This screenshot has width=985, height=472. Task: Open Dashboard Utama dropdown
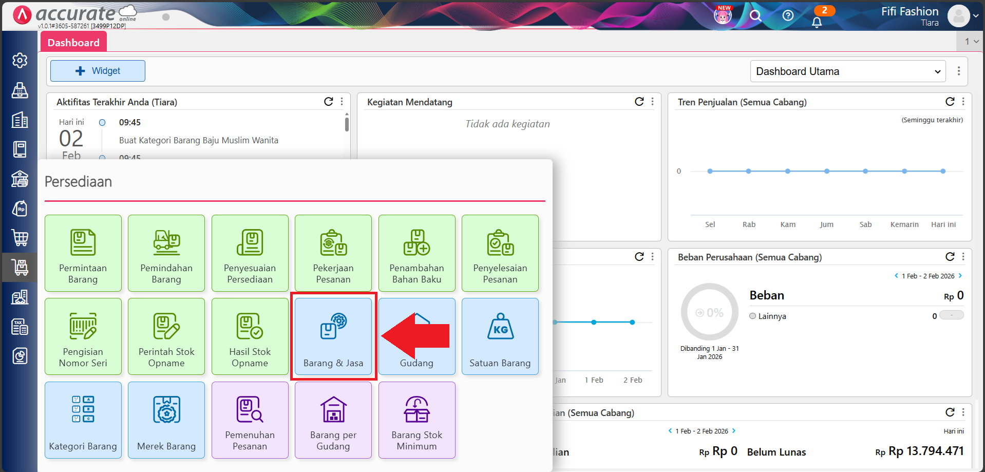tap(848, 71)
